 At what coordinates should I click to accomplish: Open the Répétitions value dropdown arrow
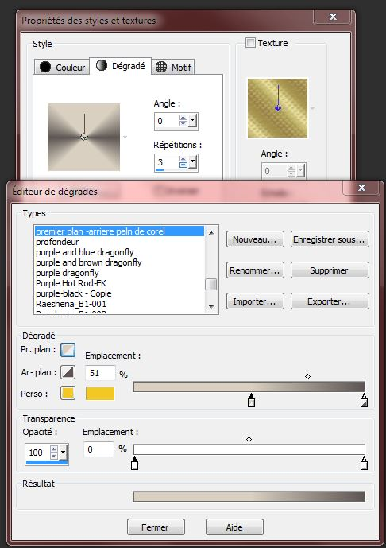tap(193, 162)
